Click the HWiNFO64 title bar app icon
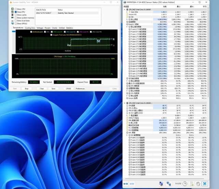The image size is (219, 189). (x=125, y=2)
